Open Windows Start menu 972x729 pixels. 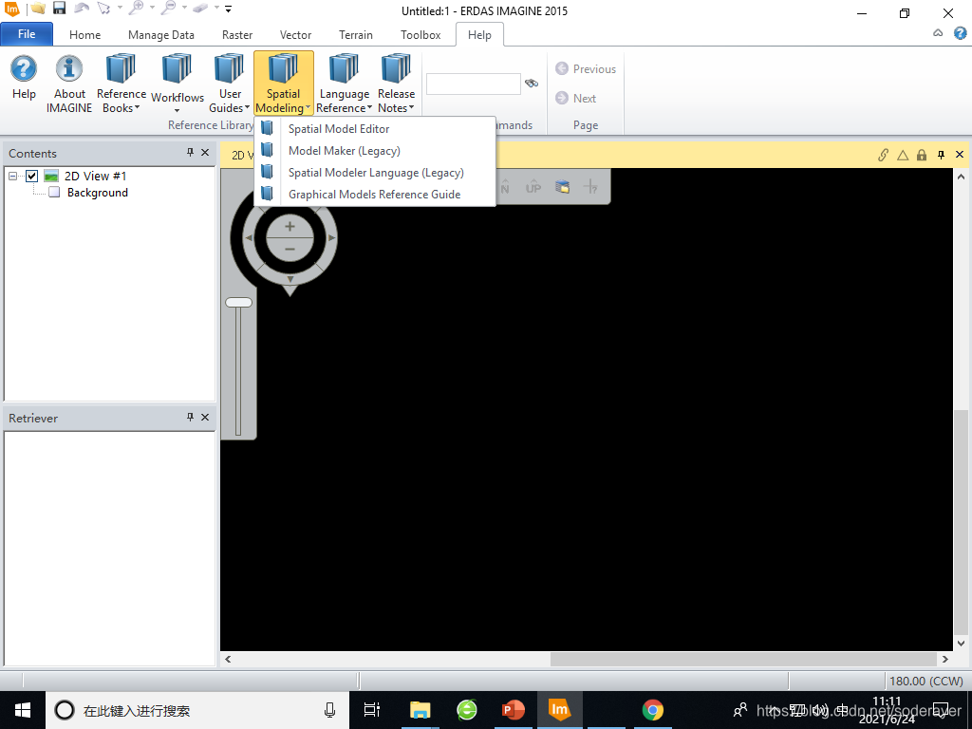coord(23,710)
